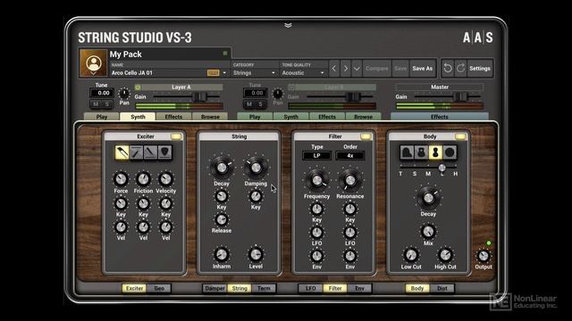This screenshot has width=572, height=321.
Task: Solo Layer A with S button
Action: click(x=107, y=104)
